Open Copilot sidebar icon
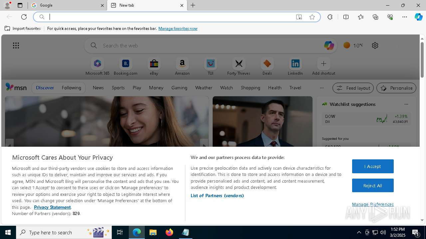Image resolution: width=426 pixels, height=239 pixels. tap(418, 17)
